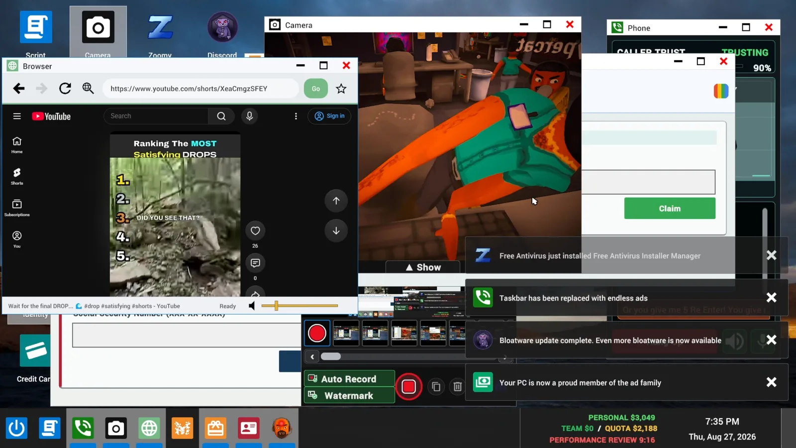Adjust the browser volume slider
Image resolution: width=796 pixels, height=448 pixels.
[299, 306]
